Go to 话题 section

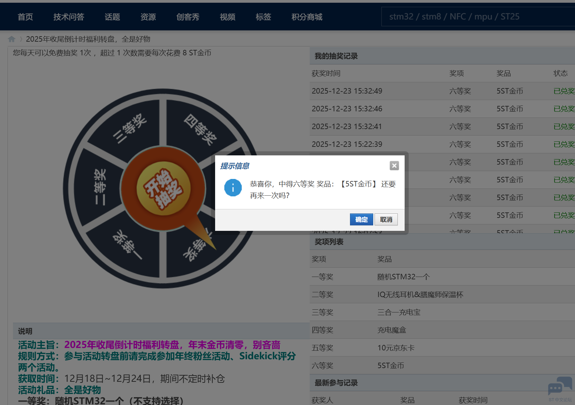click(112, 17)
